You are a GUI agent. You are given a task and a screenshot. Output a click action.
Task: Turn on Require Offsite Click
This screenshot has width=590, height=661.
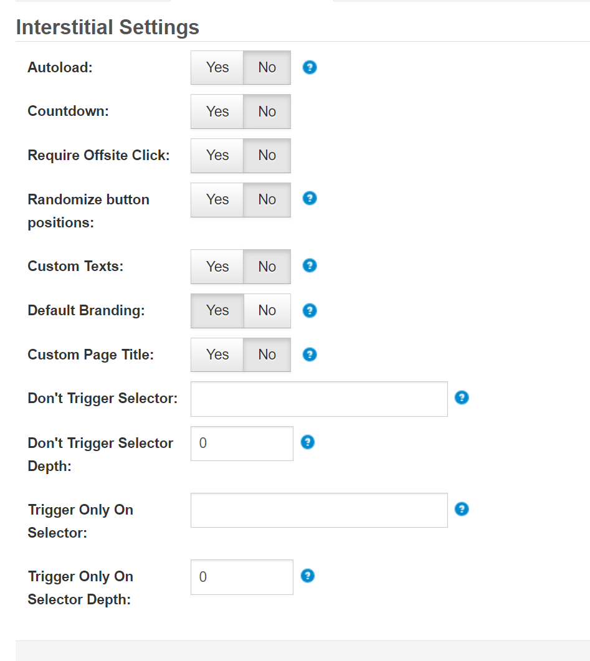pyautogui.click(x=217, y=155)
